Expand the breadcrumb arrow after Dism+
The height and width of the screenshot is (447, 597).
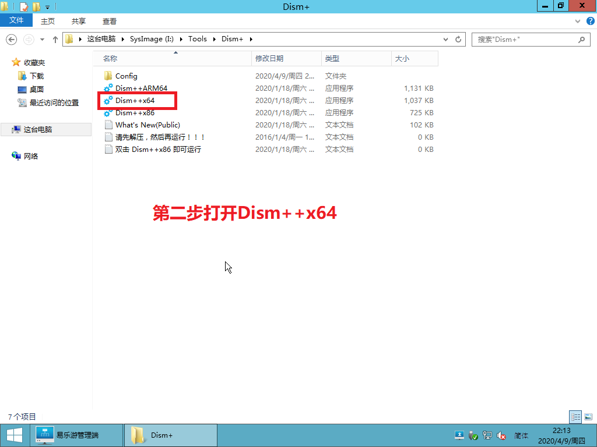(251, 39)
